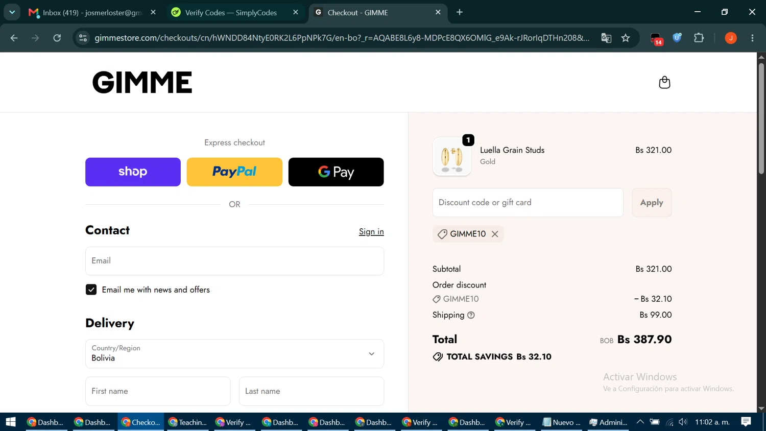Open the Admini... taskbar item
Screen dimensions: 766x431
609,422
